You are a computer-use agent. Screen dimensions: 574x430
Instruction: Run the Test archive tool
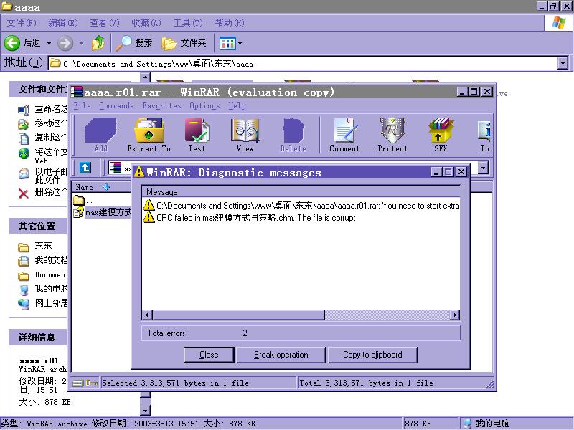[x=197, y=135]
